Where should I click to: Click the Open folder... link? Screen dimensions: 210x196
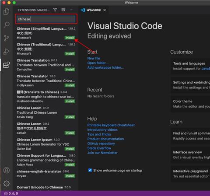point(98,63)
